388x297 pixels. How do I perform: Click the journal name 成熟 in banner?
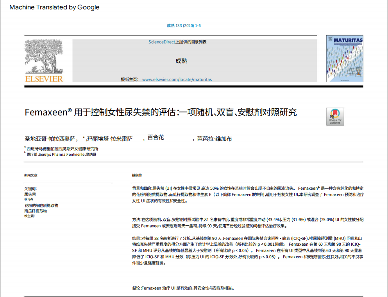pos(181,61)
